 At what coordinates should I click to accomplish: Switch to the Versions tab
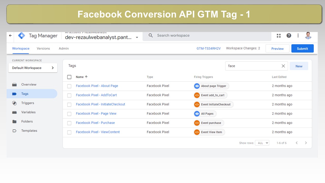pyautogui.click(x=43, y=49)
